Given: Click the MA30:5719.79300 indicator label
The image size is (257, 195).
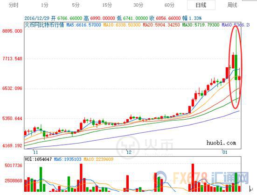Looking at the screenshot, I should (201, 25).
